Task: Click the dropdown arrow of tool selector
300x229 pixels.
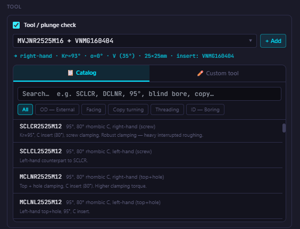Action: (x=250, y=41)
